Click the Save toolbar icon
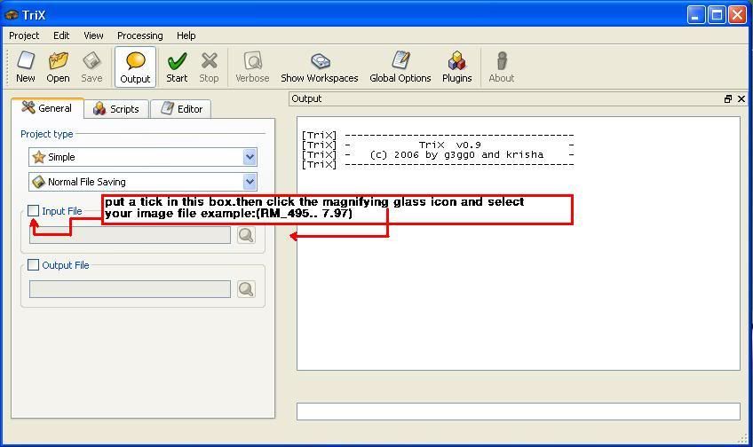 coord(91,67)
